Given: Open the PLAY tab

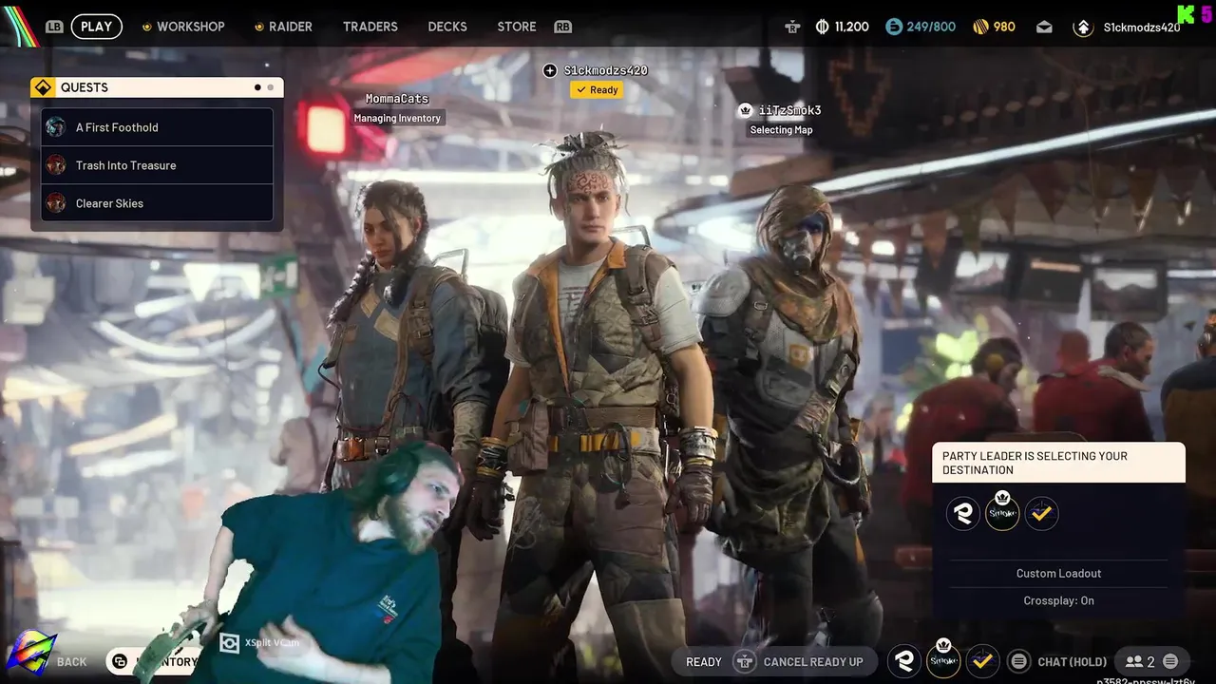Looking at the screenshot, I should point(96,27).
